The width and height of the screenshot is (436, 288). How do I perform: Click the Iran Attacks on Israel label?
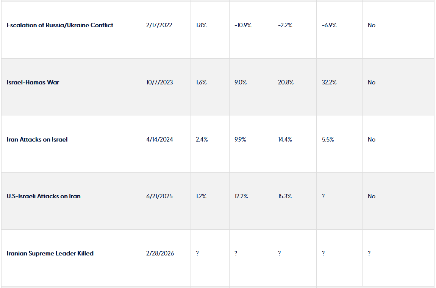click(37, 139)
